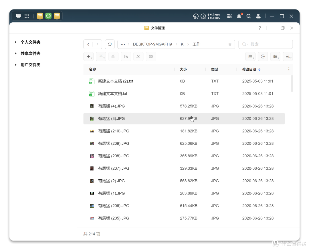
Task: Show collapsed path via ellipsis breadcrumb
Action: point(123,44)
